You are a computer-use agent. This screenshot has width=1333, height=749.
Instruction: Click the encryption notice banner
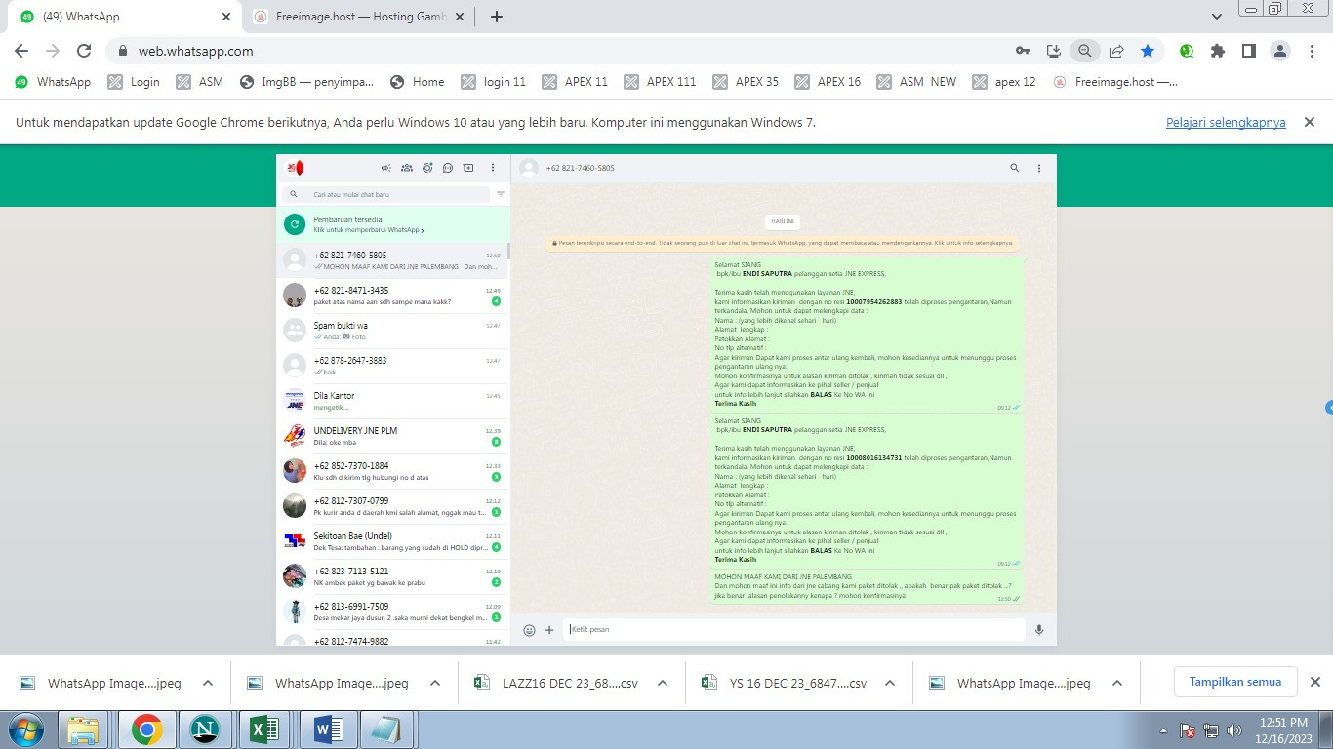click(x=784, y=243)
